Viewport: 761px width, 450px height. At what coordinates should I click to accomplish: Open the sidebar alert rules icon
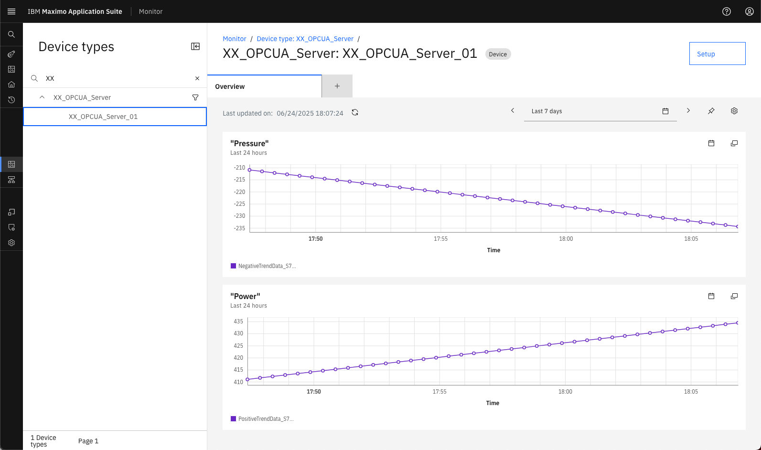[x=11, y=227]
